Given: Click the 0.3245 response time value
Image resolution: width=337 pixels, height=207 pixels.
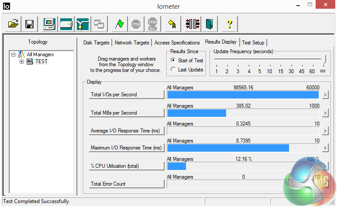Looking at the screenshot, I should pyautogui.click(x=243, y=124).
